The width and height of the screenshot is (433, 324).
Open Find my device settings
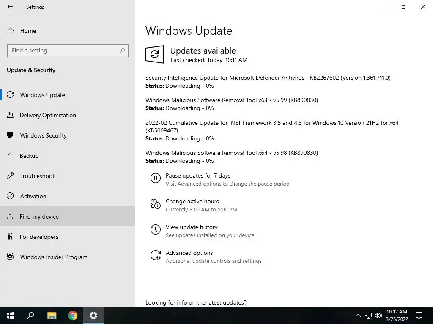click(67, 216)
